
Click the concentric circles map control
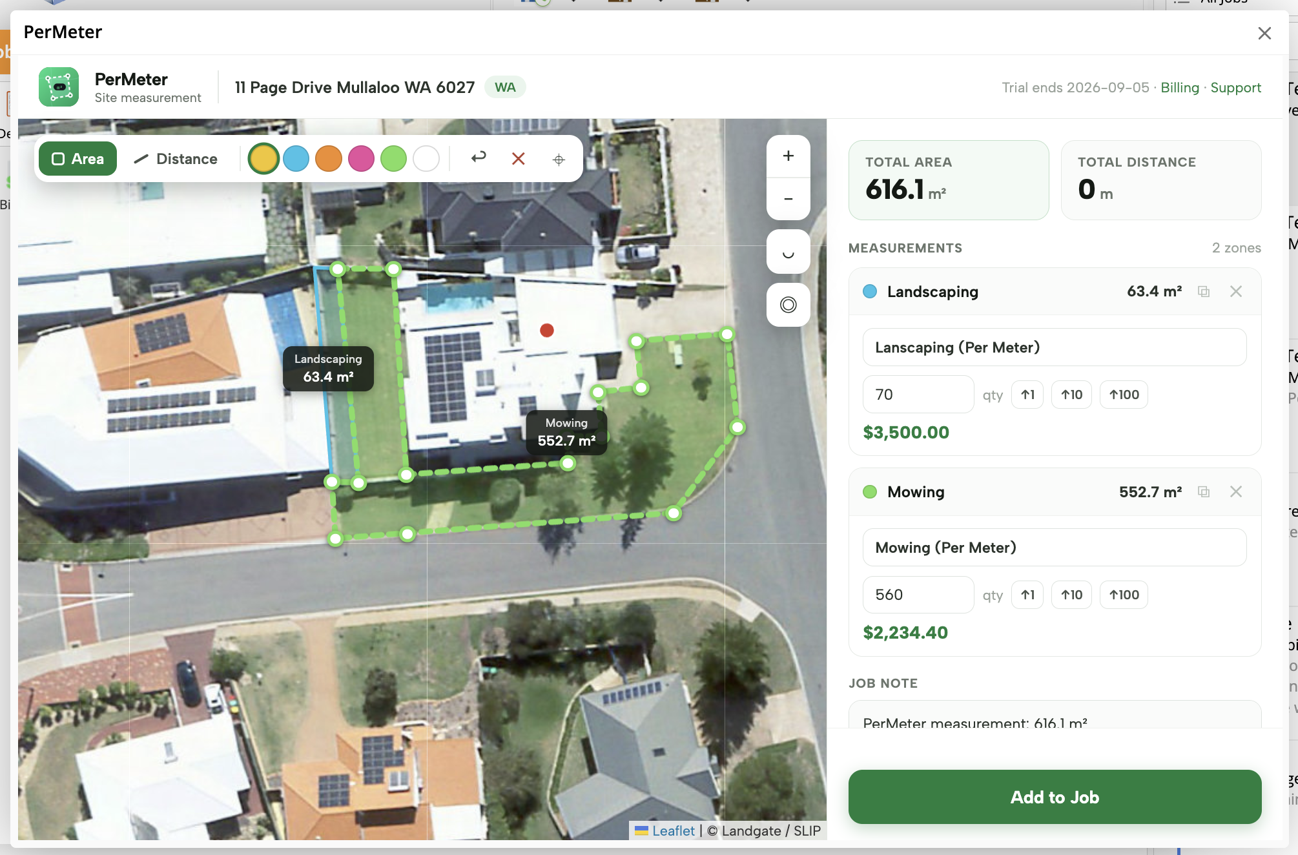[788, 305]
